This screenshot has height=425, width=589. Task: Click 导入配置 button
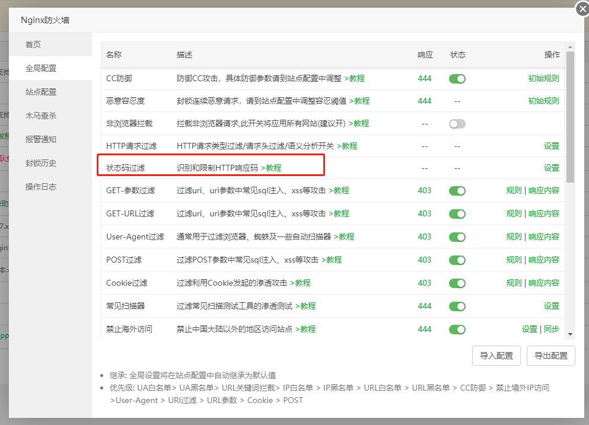(496, 356)
